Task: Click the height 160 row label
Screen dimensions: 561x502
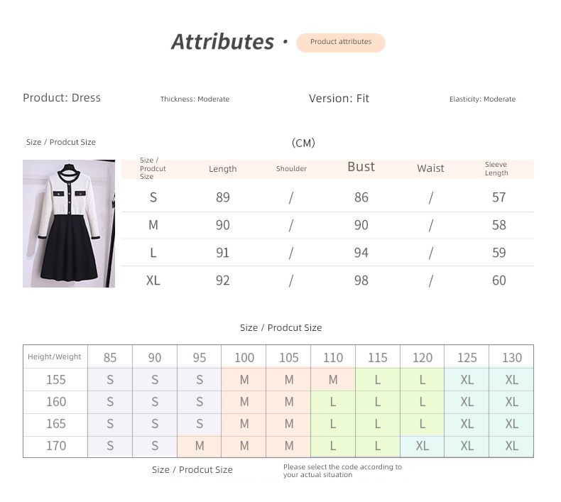Action: point(56,402)
